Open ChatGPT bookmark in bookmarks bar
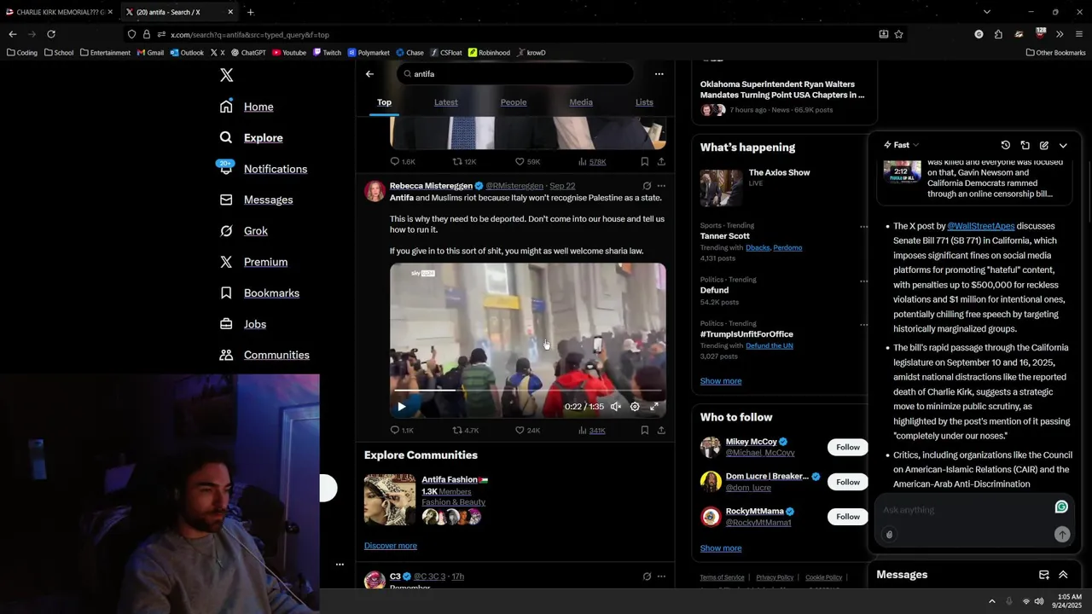The height and width of the screenshot is (614, 1092). pos(248,53)
